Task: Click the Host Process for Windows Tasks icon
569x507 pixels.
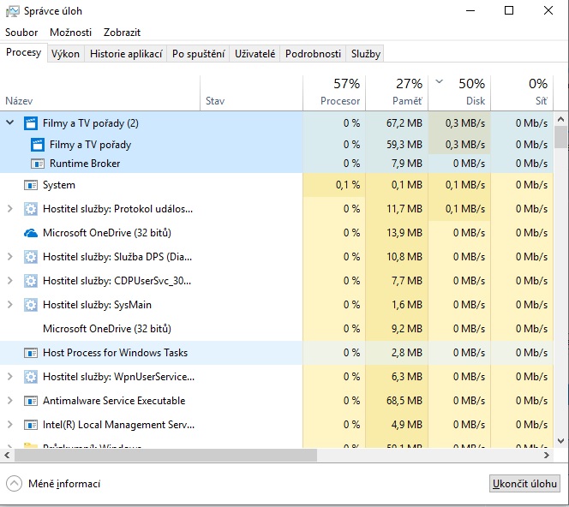Action: [31, 353]
